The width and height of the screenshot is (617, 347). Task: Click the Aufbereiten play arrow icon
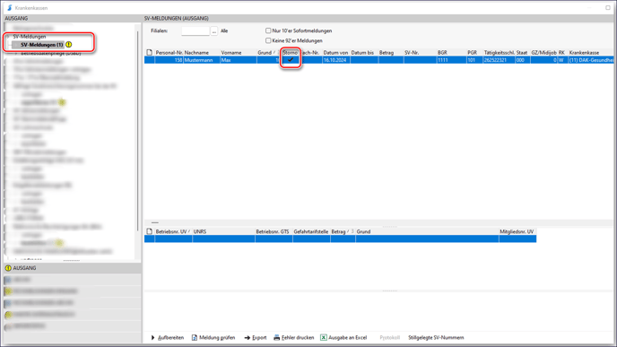click(152, 337)
